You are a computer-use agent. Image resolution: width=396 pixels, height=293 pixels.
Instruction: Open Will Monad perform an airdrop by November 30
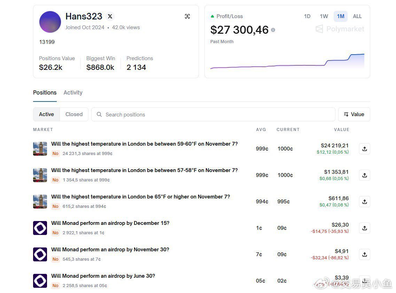click(x=110, y=250)
